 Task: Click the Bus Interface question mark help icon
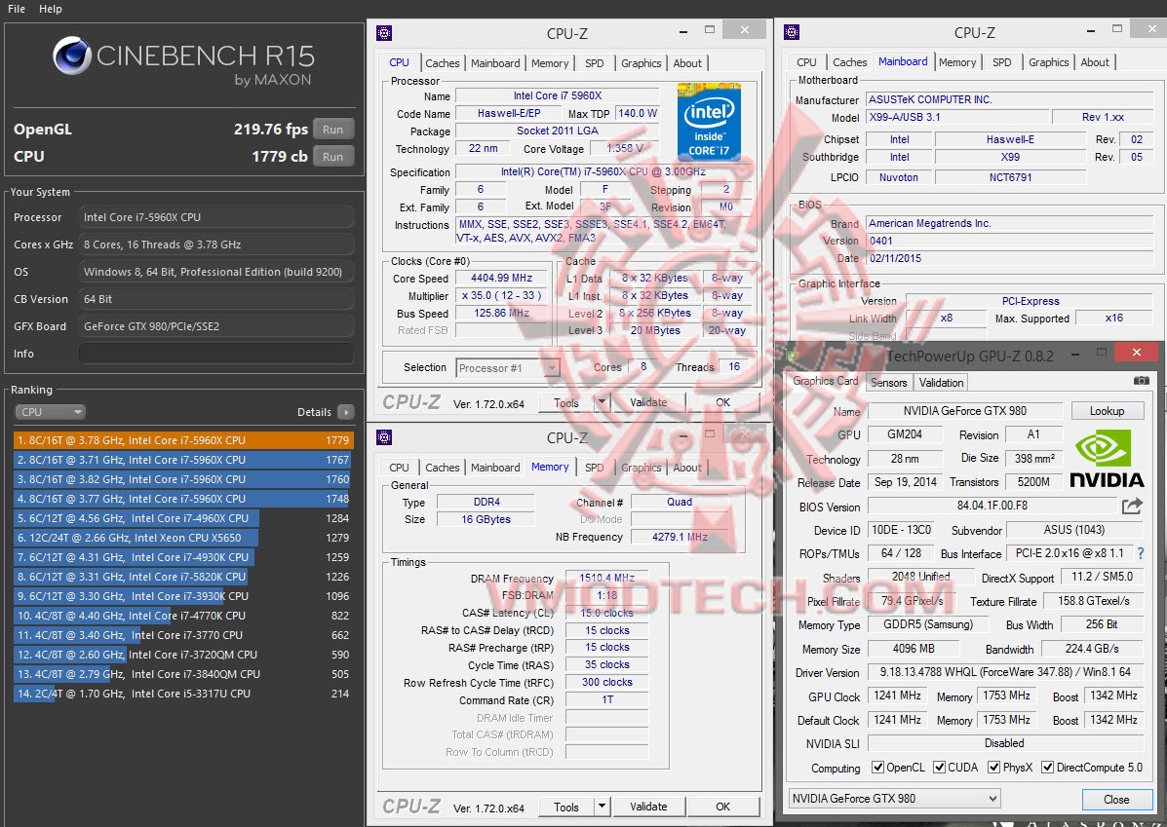(x=1141, y=552)
